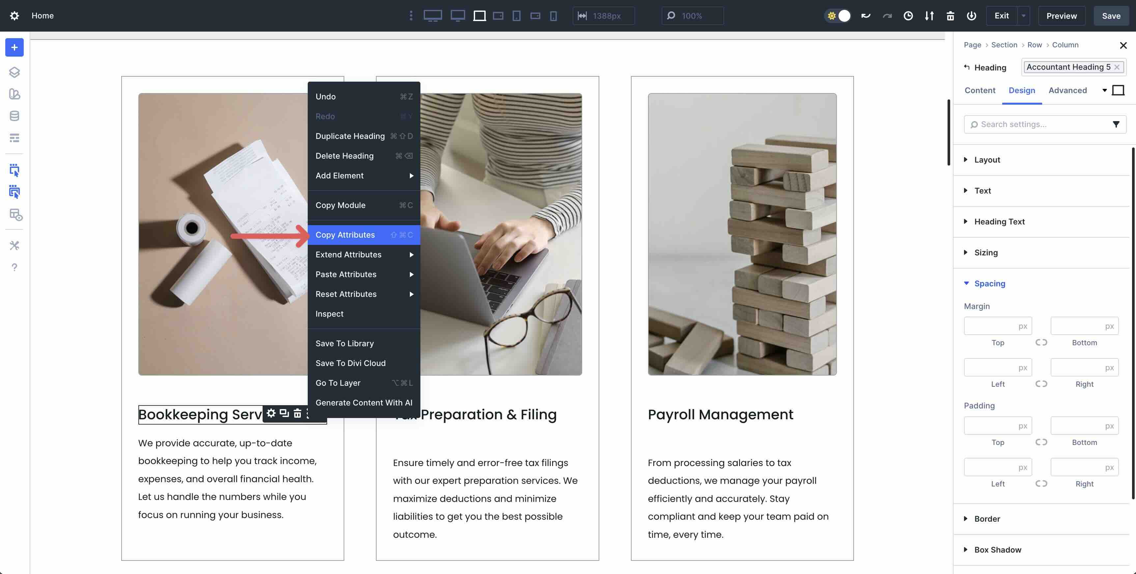Open the help question mark icon
This screenshot has height=574, width=1136.
click(14, 267)
